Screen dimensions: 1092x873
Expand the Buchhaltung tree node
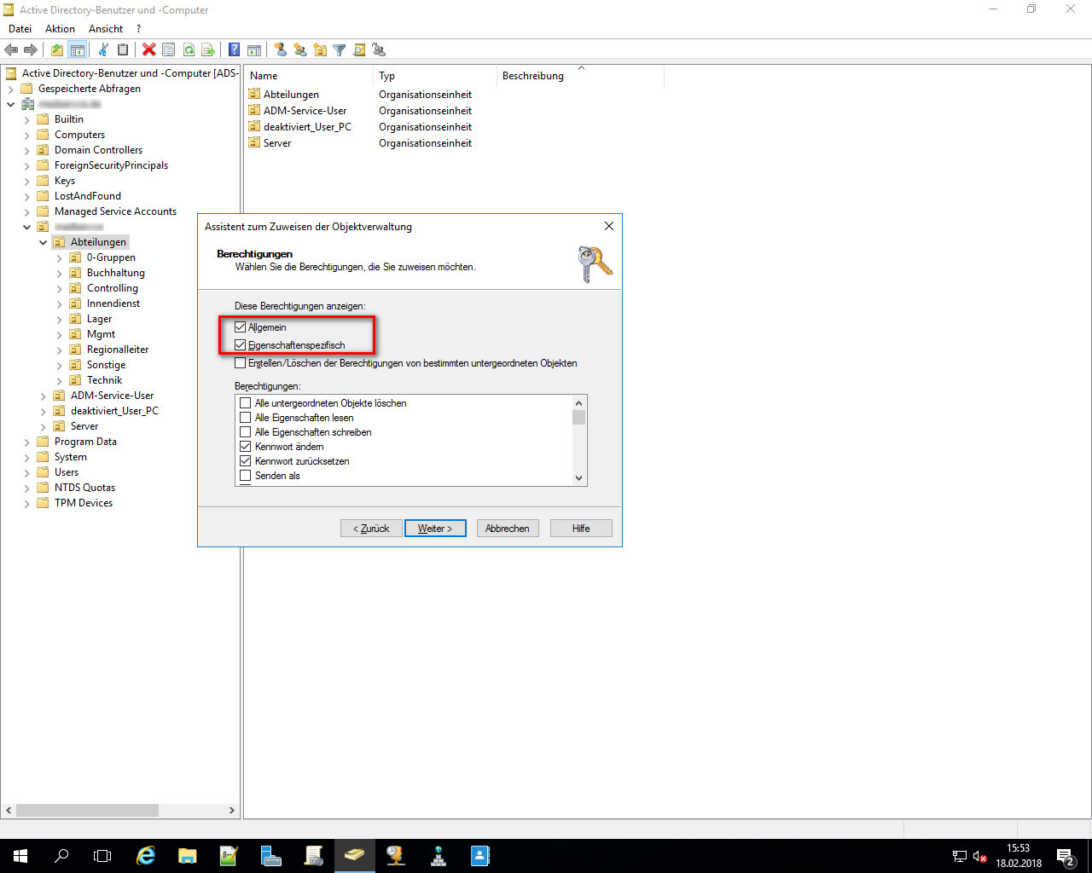(x=60, y=273)
